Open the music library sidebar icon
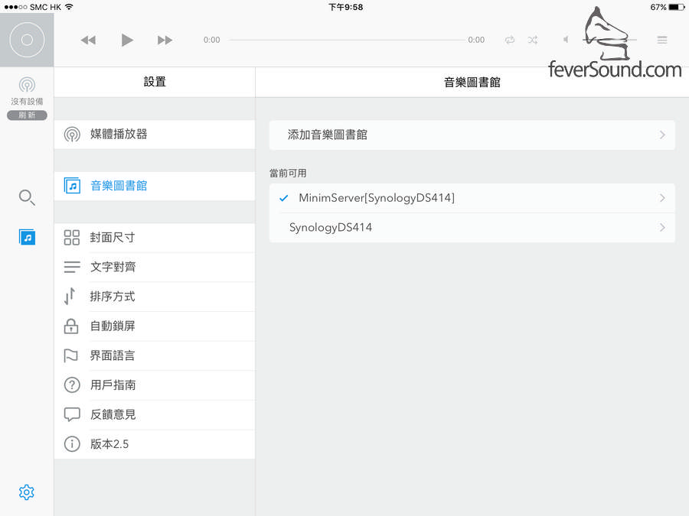Image resolution: width=689 pixels, height=516 pixels. (x=28, y=238)
